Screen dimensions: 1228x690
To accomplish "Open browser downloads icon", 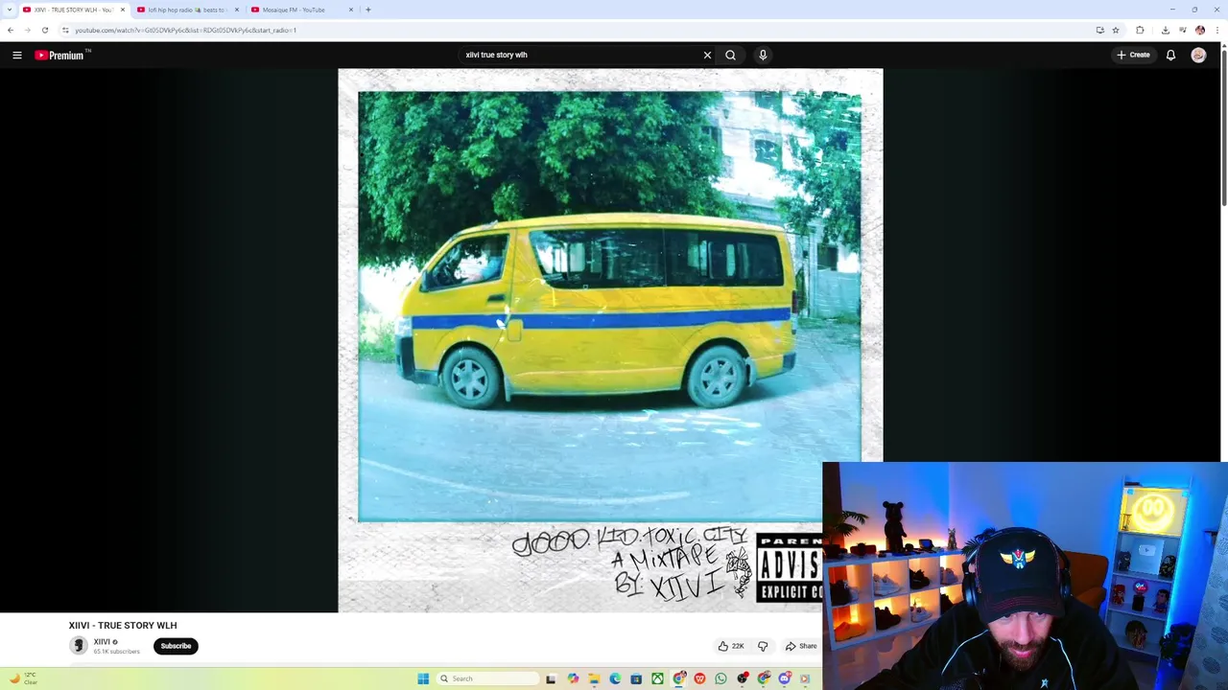I will click(x=1166, y=30).
